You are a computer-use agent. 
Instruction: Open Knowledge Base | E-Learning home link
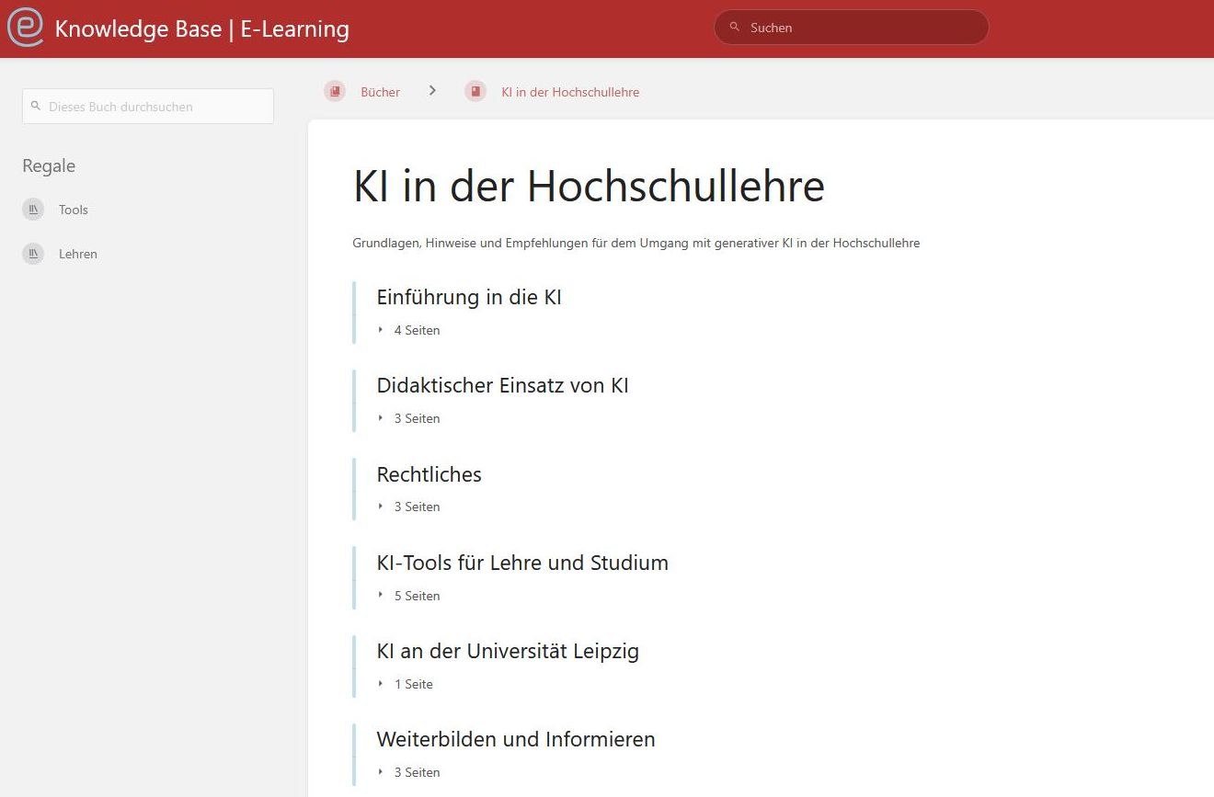click(201, 28)
